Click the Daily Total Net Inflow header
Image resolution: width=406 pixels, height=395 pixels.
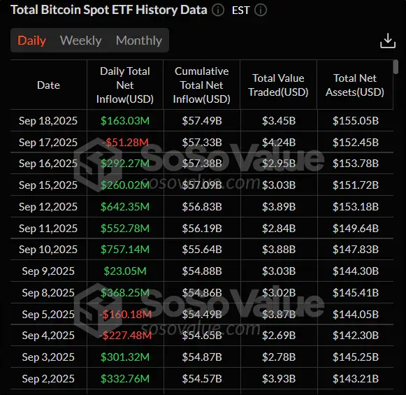click(125, 85)
